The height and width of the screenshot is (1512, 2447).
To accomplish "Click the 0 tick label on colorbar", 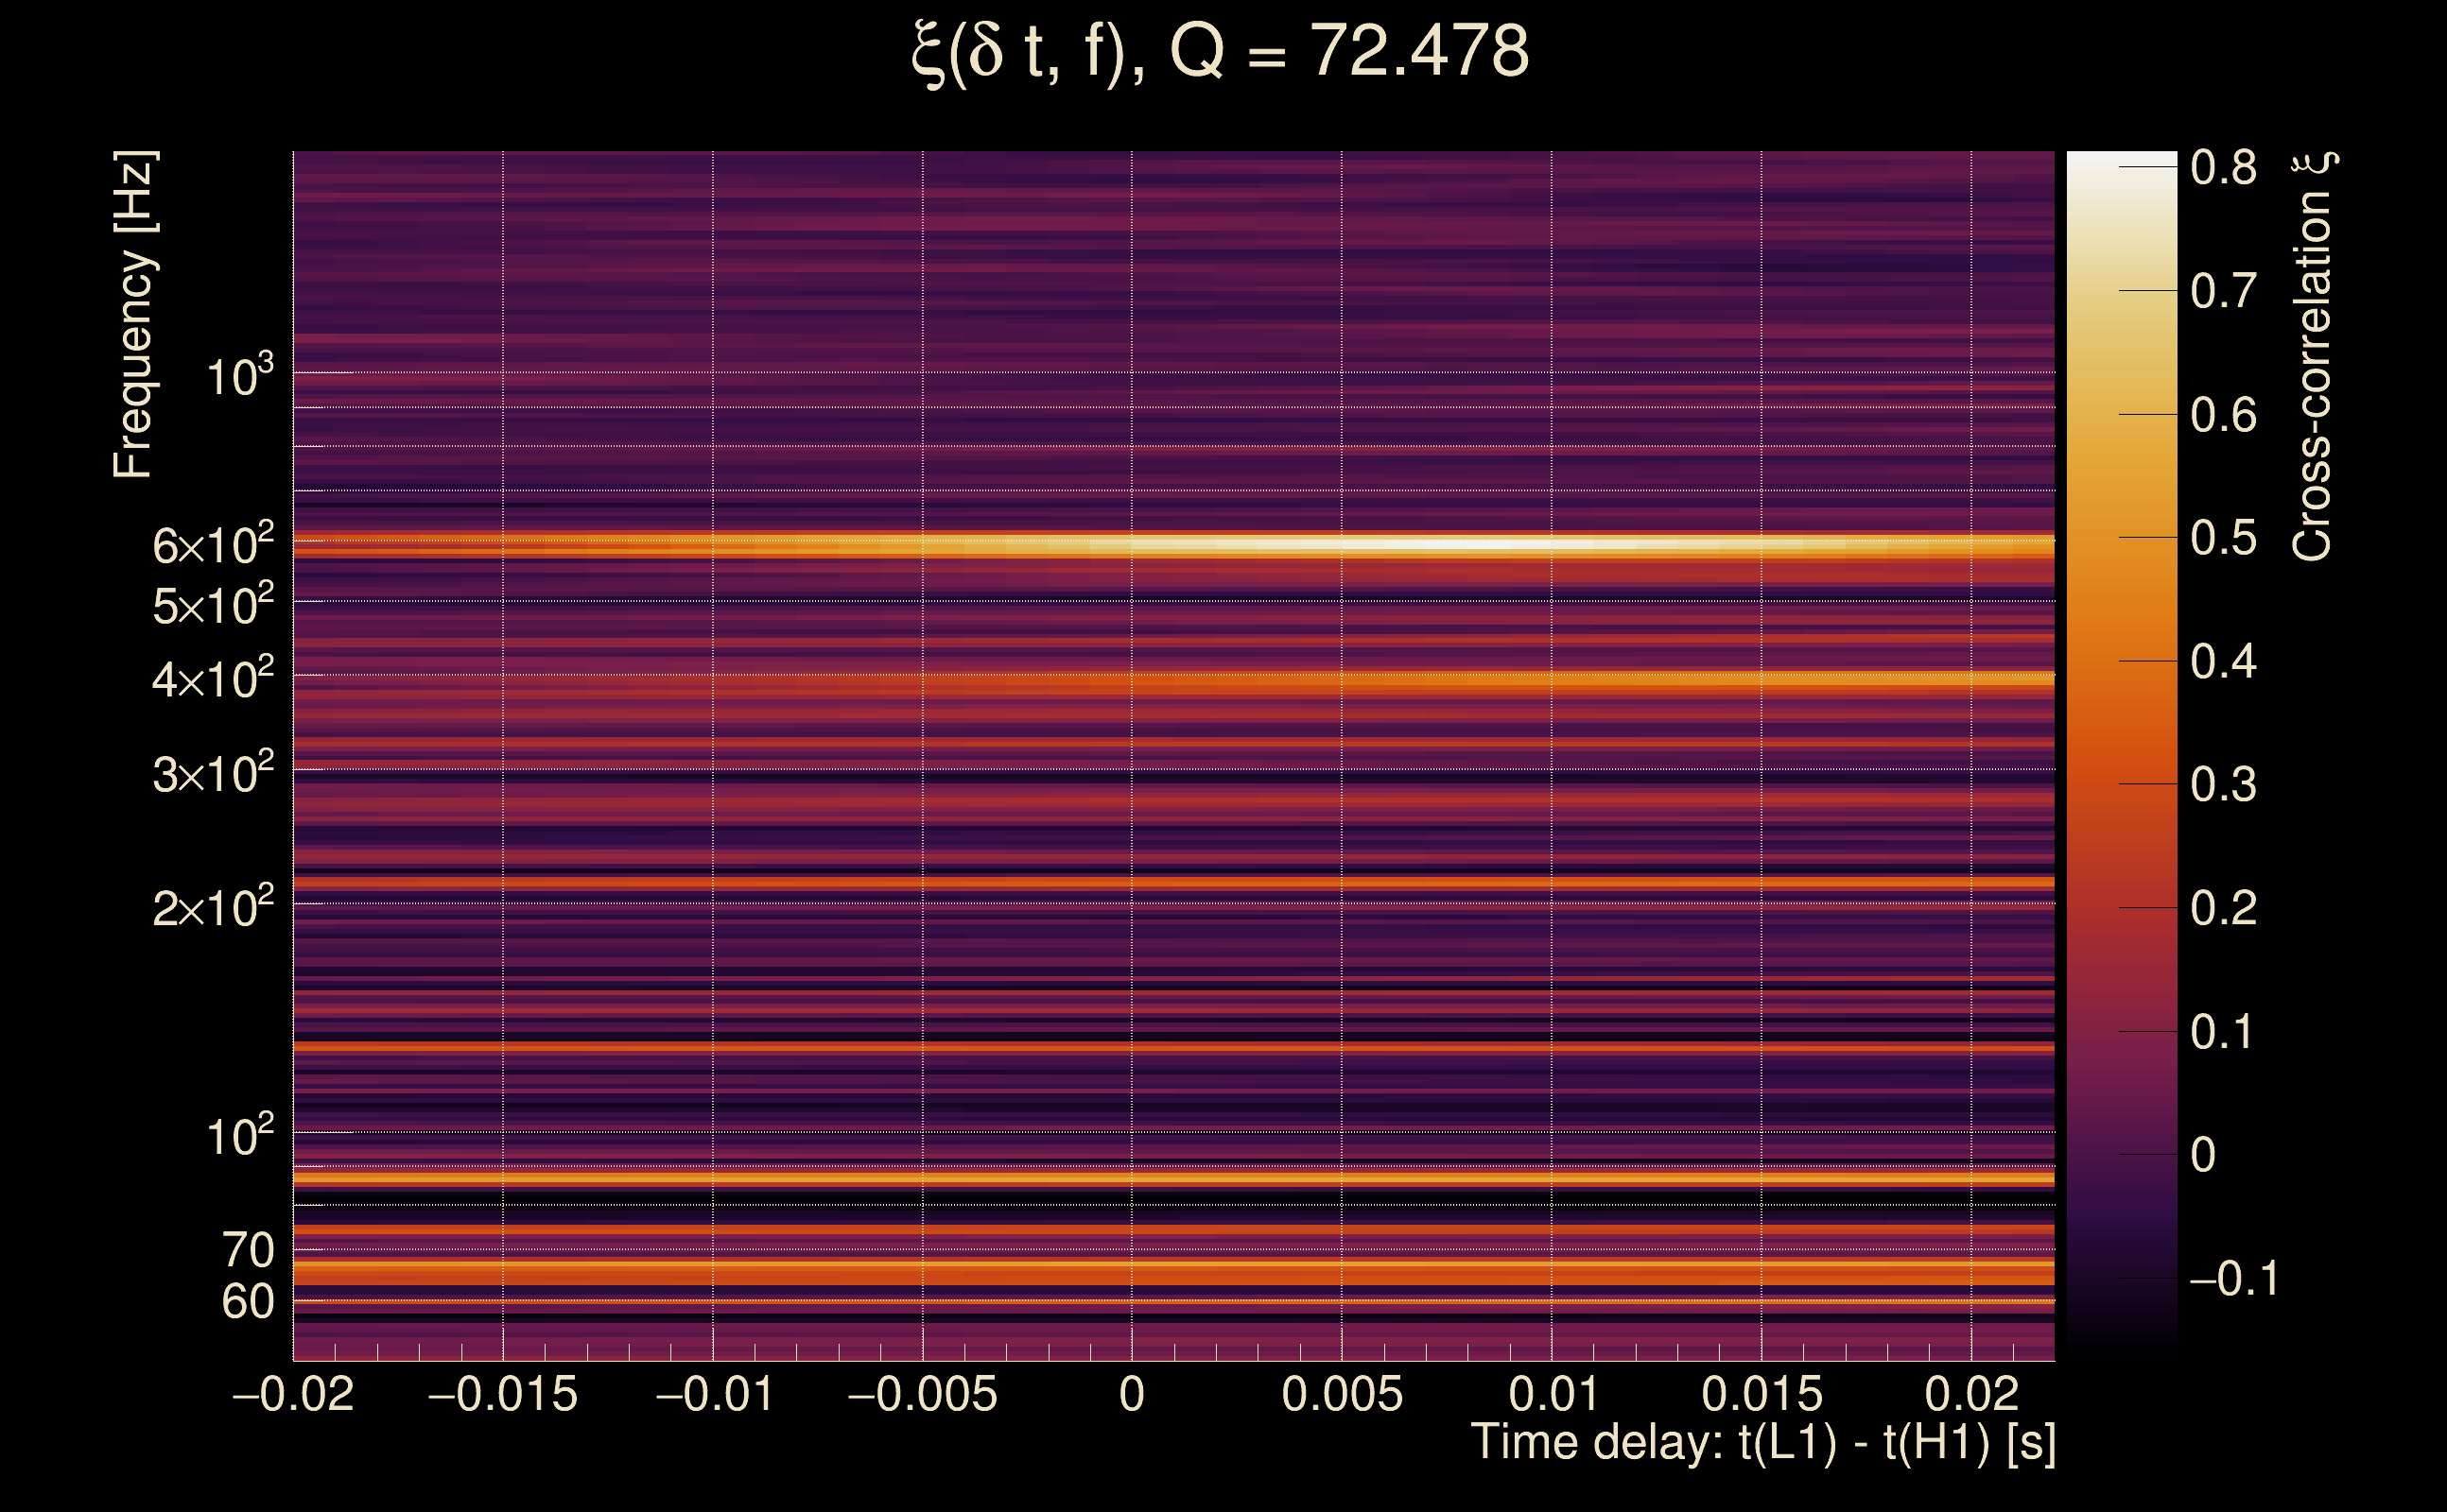I will tap(2203, 1155).
